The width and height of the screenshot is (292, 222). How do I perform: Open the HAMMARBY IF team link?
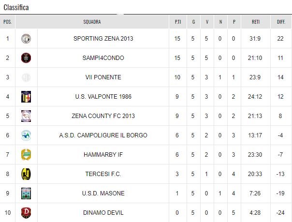pyautogui.click(x=103, y=155)
